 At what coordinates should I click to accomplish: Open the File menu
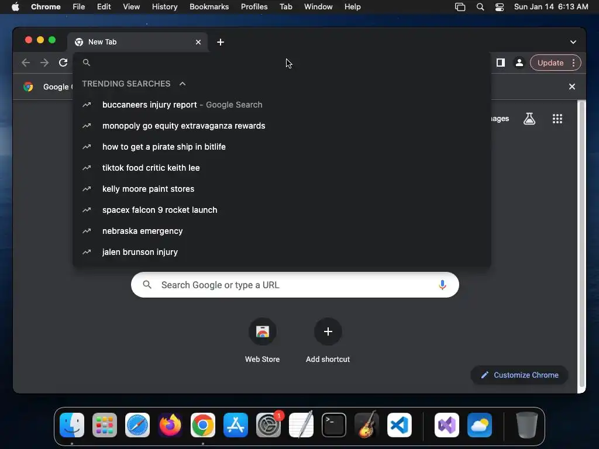coord(79,7)
